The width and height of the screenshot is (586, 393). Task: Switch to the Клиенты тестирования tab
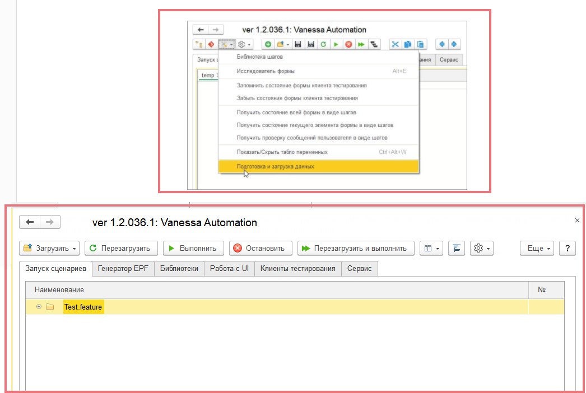[x=298, y=269]
